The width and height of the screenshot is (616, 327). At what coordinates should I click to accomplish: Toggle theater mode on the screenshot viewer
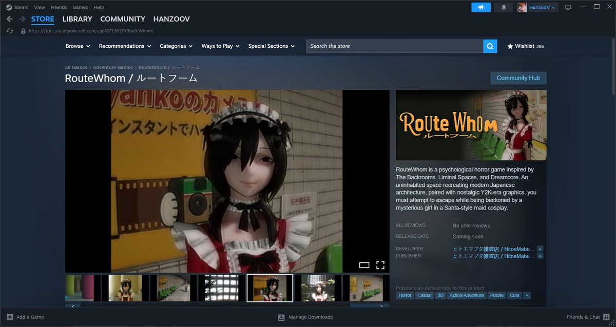coord(364,265)
